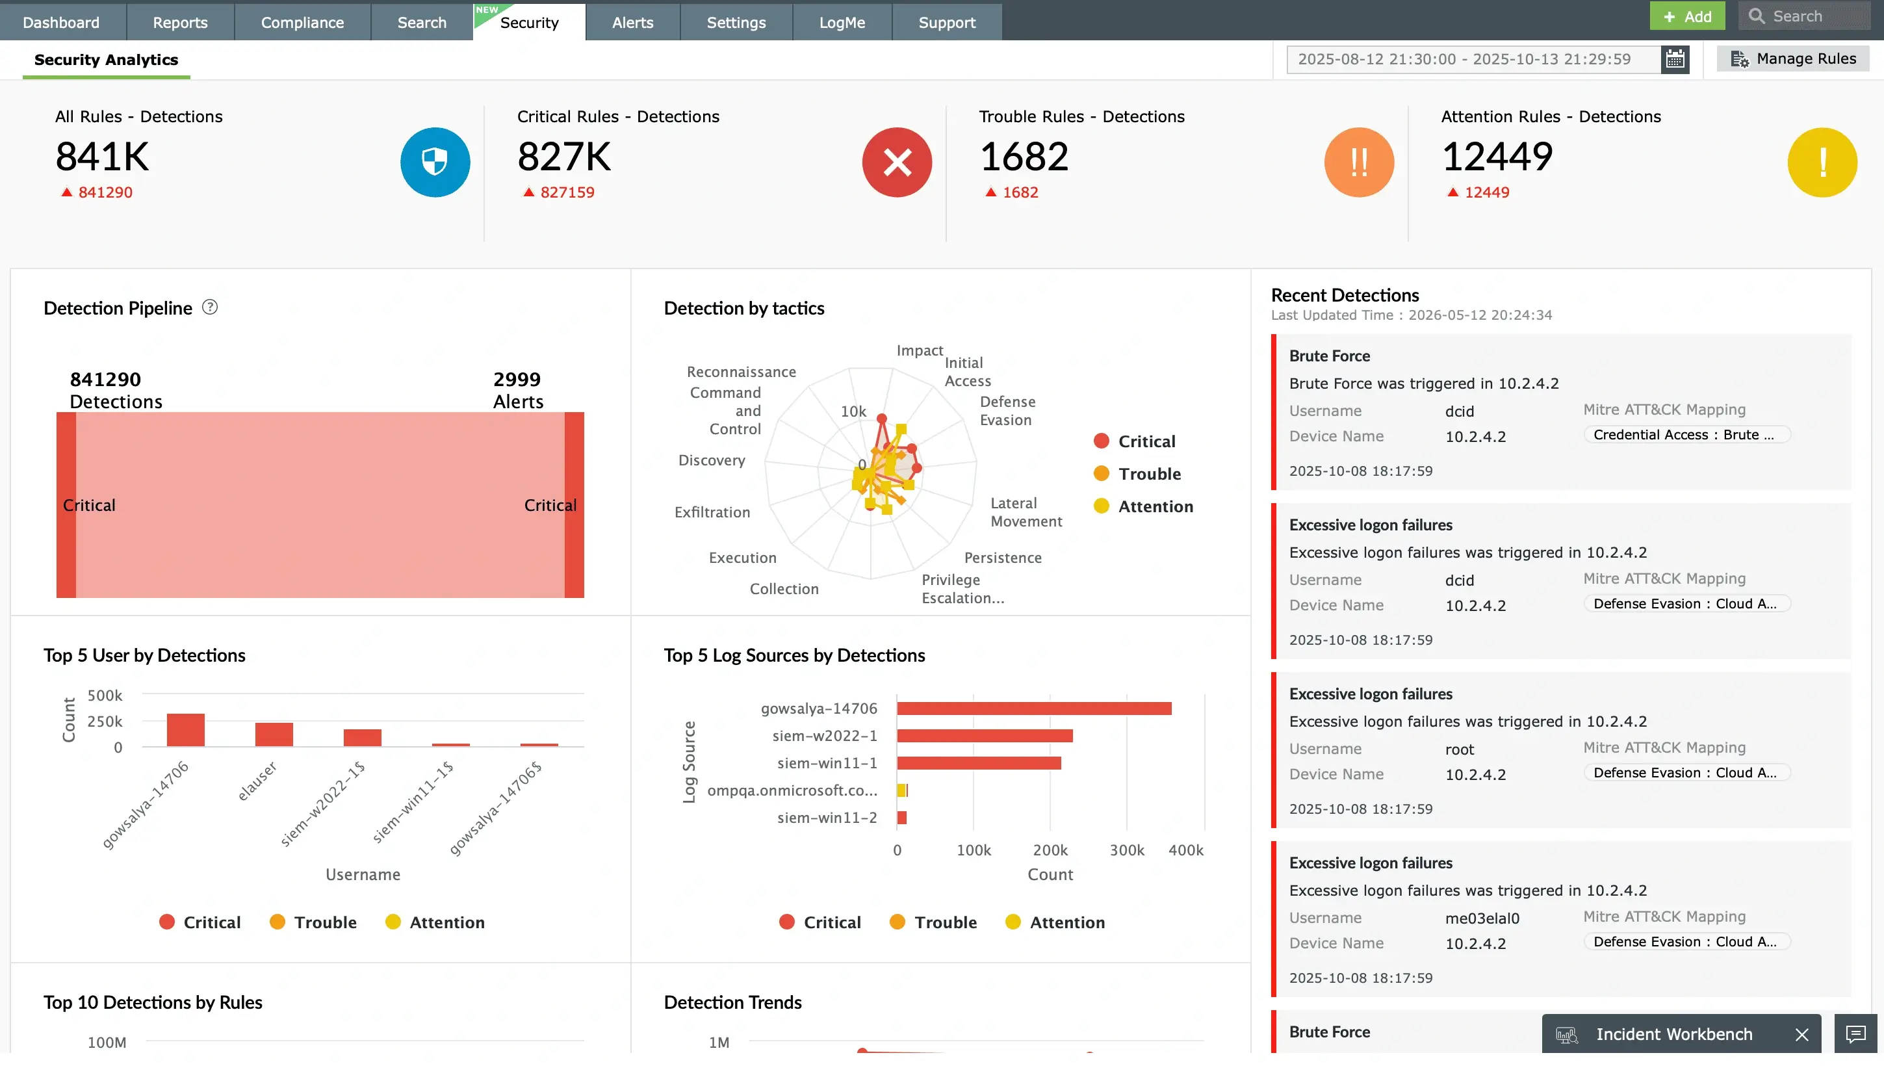The image size is (1884, 1066).
Task: Select the Security Analytics sub-tab
Action: 106,60
